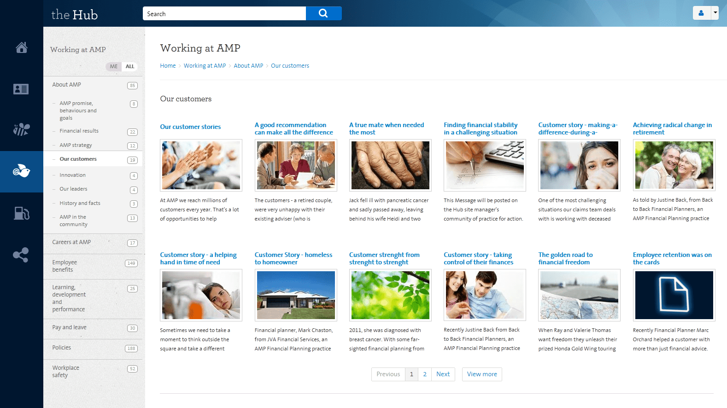
Task: Open the calculator and pen thumbnail
Action: [x=485, y=165]
